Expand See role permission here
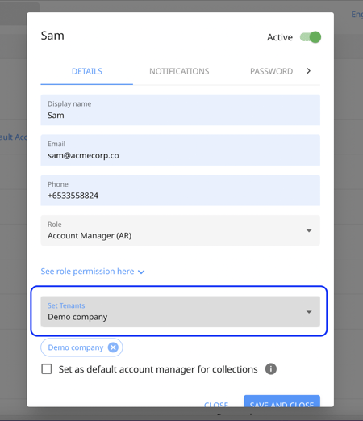 point(87,272)
